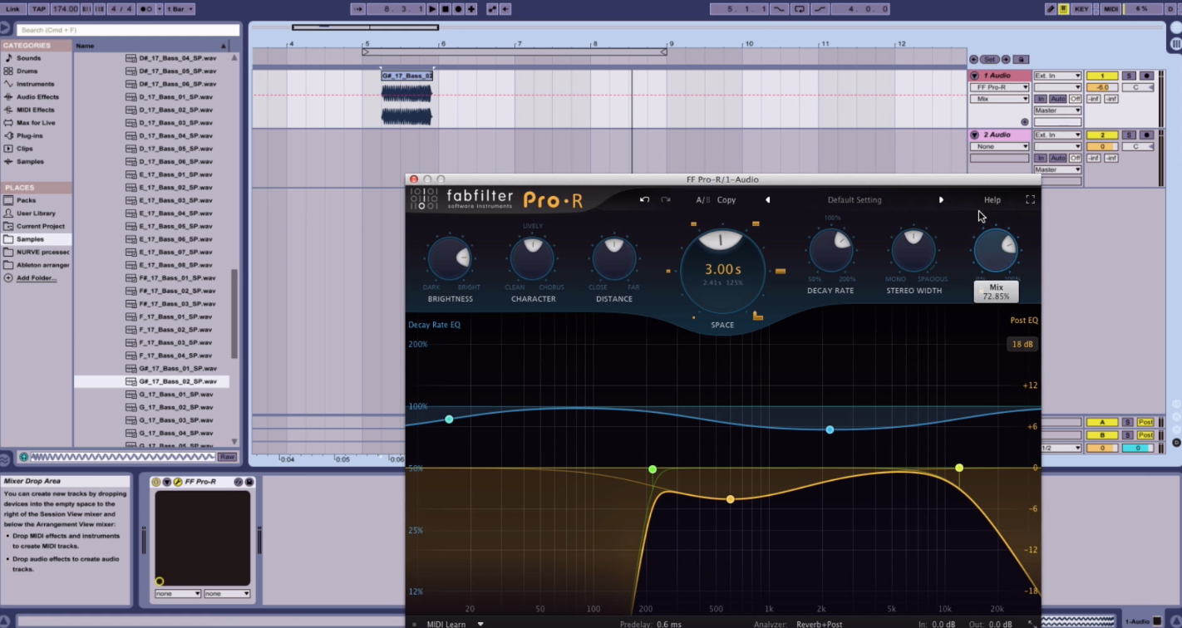Select Sounds category in browser

(28, 58)
